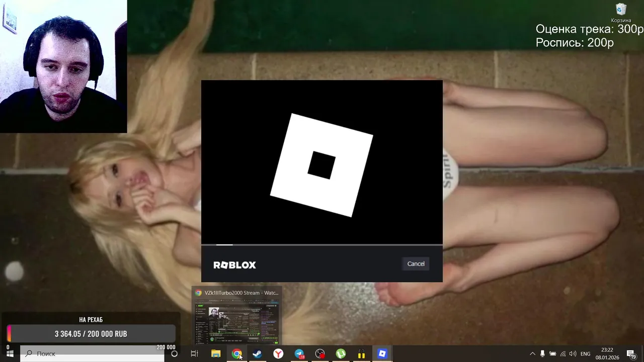Click the Поиск taskbar search field
Viewport: 644px width, 362px height.
pos(92,353)
